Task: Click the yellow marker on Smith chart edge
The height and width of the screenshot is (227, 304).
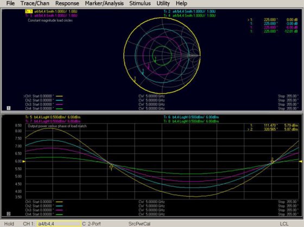Action: coord(135,79)
